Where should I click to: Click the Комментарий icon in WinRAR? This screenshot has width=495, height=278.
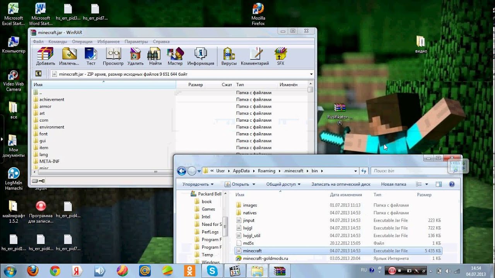point(255,56)
